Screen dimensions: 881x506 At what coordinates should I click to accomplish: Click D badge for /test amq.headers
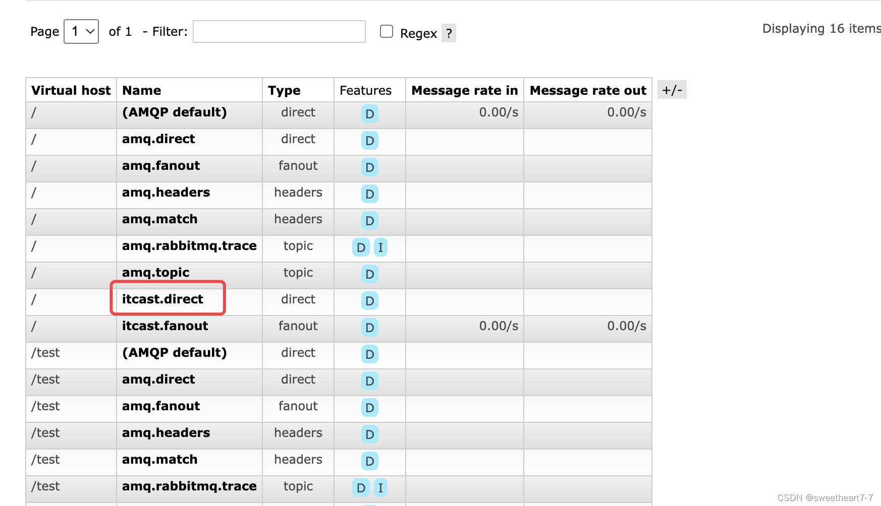tap(370, 434)
